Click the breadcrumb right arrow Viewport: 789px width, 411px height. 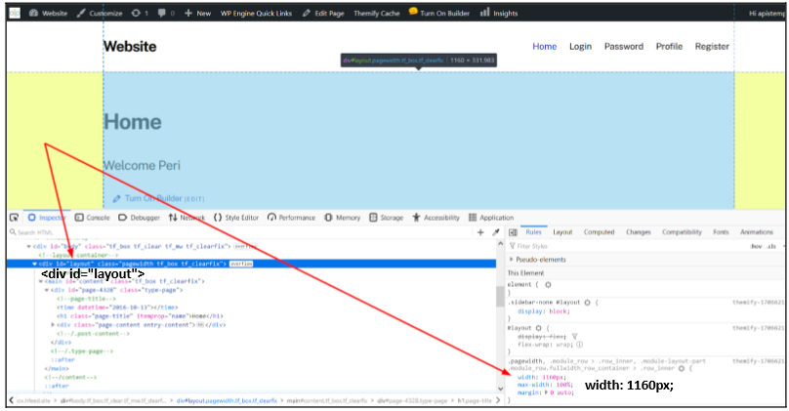498,400
